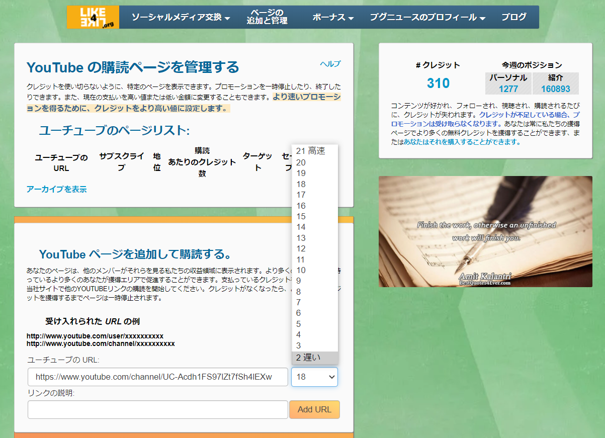The height and width of the screenshot is (438, 605).
Task: Click the credit count 310
Action: (439, 83)
